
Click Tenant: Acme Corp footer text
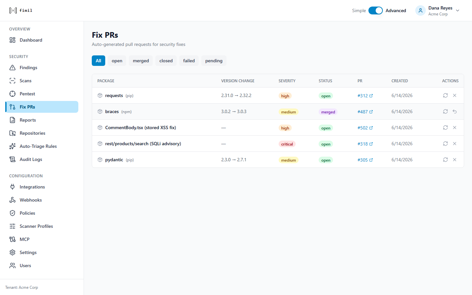22,287
